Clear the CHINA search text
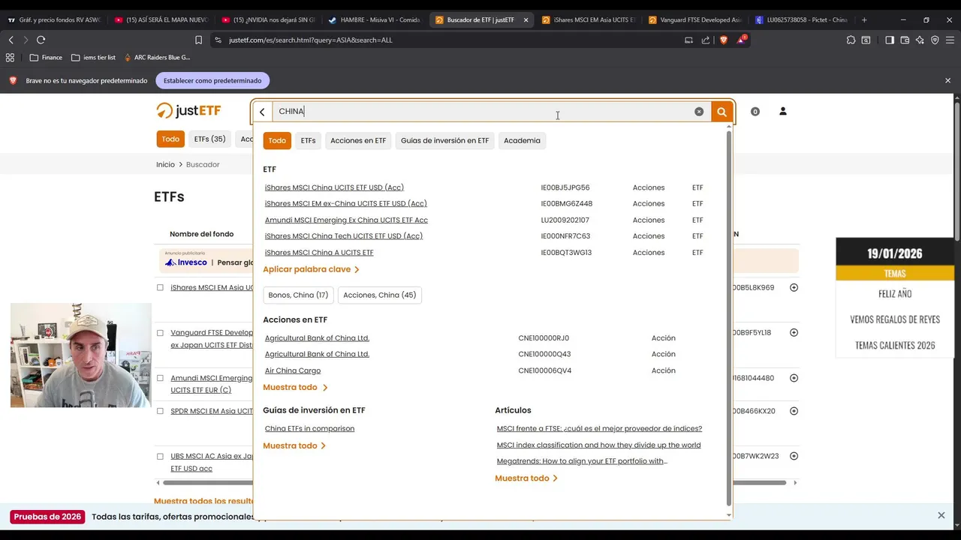This screenshot has height=540, width=961. [x=699, y=112]
